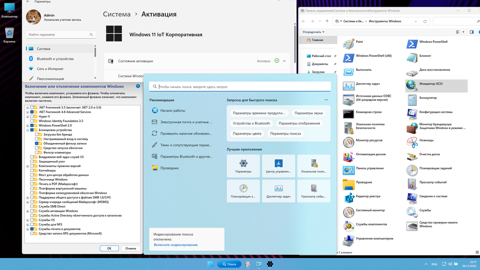Collapse Состояние активации section chevron
This screenshot has width=480, height=270.
coord(284,61)
